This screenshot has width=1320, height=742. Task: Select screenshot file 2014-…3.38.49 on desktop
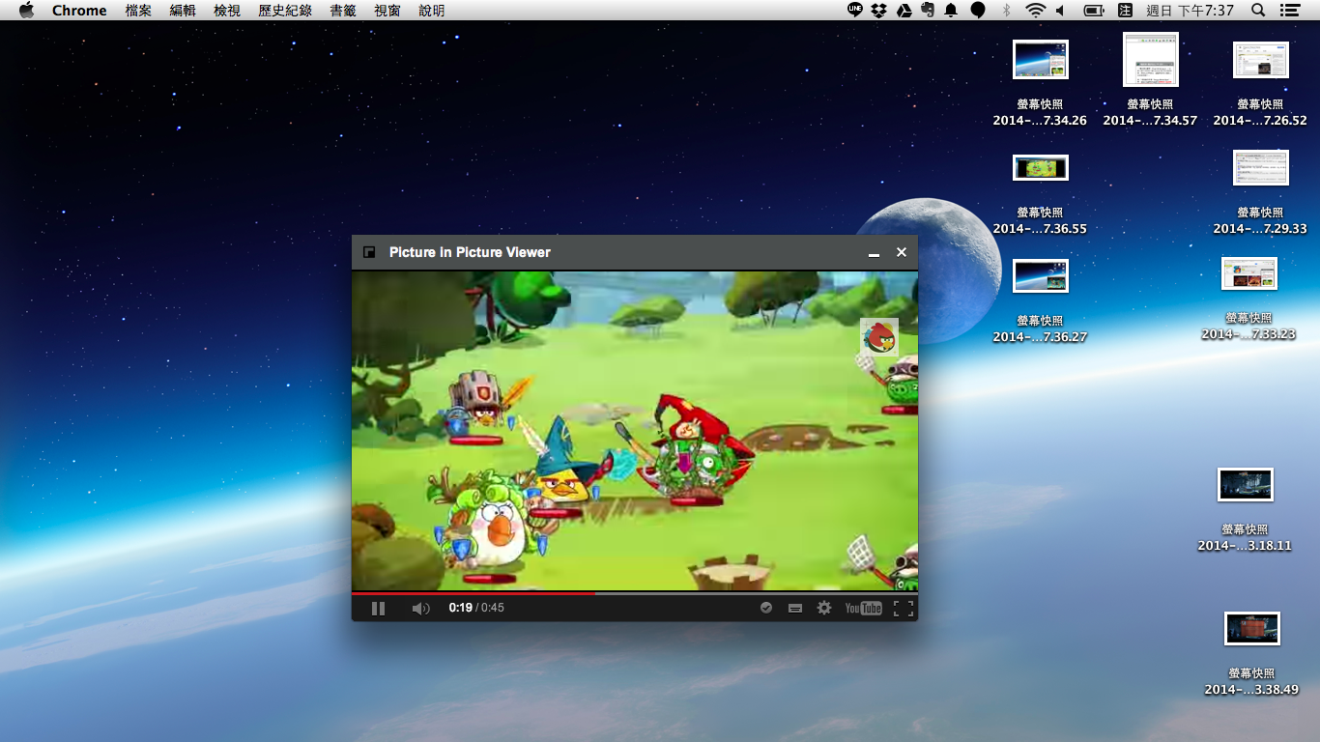1251,654
